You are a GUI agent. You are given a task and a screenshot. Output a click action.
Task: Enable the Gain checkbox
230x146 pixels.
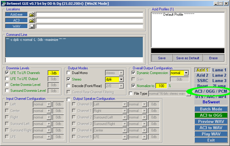[133, 79]
